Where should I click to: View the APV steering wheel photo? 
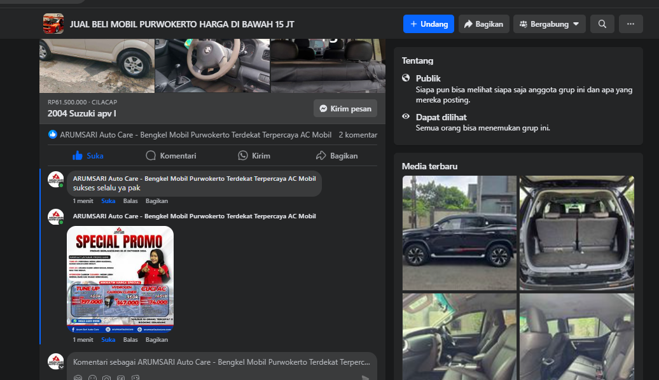[x=212, y=66]
